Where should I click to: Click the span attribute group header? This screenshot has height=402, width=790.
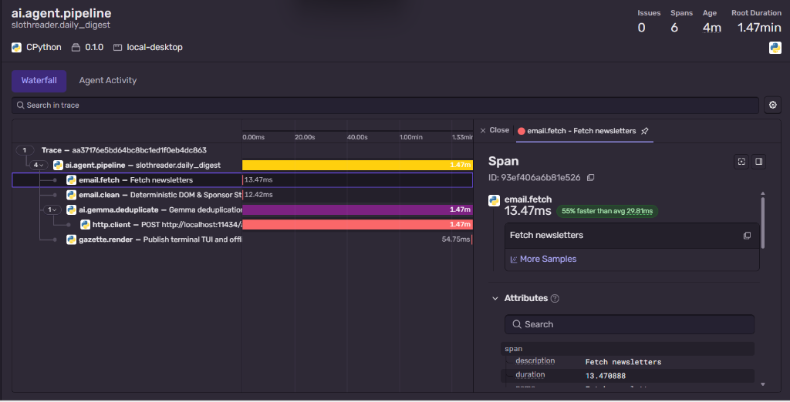(x=627, y=349)
